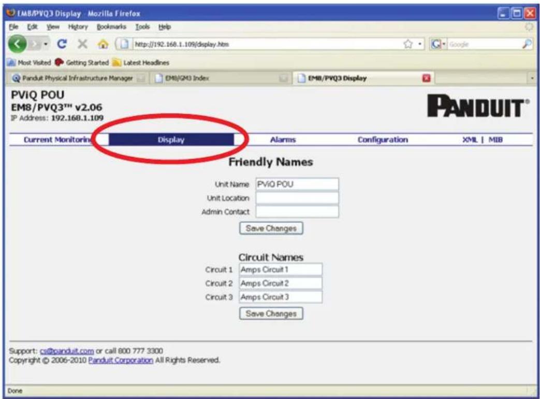This screenshot has width=540, height=399.
Task: Click the Forward navigation arrow
Action: (x=35, y=44)
